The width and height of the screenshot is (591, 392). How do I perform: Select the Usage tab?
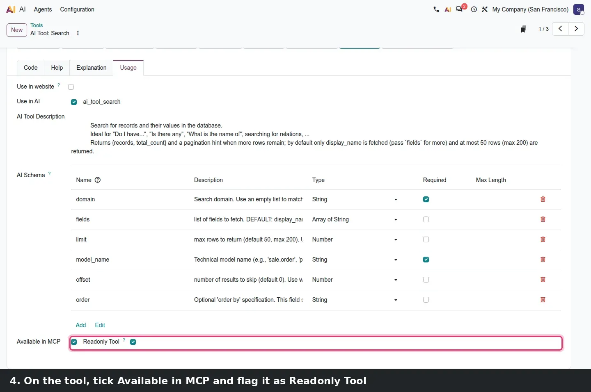point(128,68)
